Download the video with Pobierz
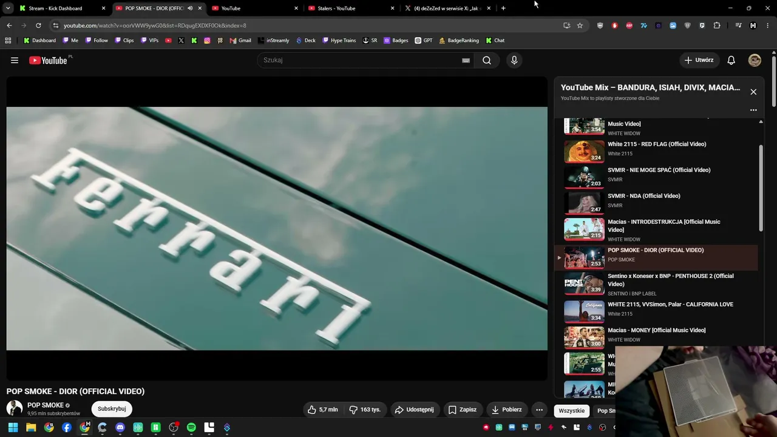The height and width of the screenshot is (437, 777). point(506,410)
